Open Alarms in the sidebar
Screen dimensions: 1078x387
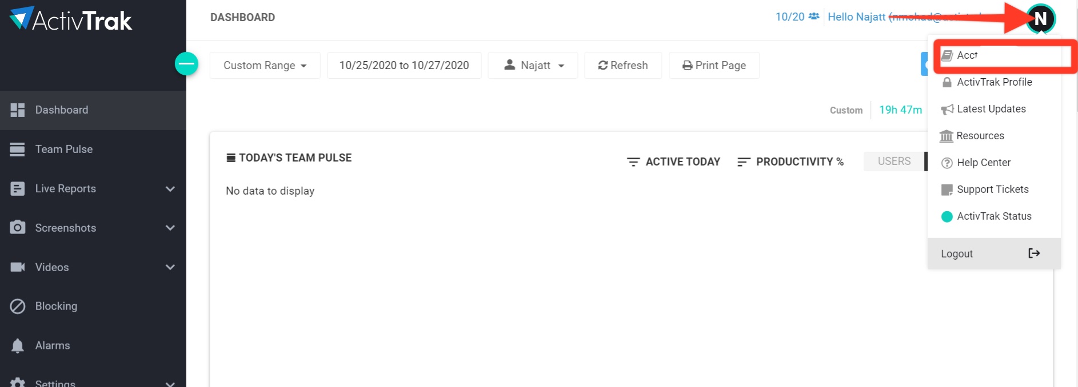click(93, 345)
